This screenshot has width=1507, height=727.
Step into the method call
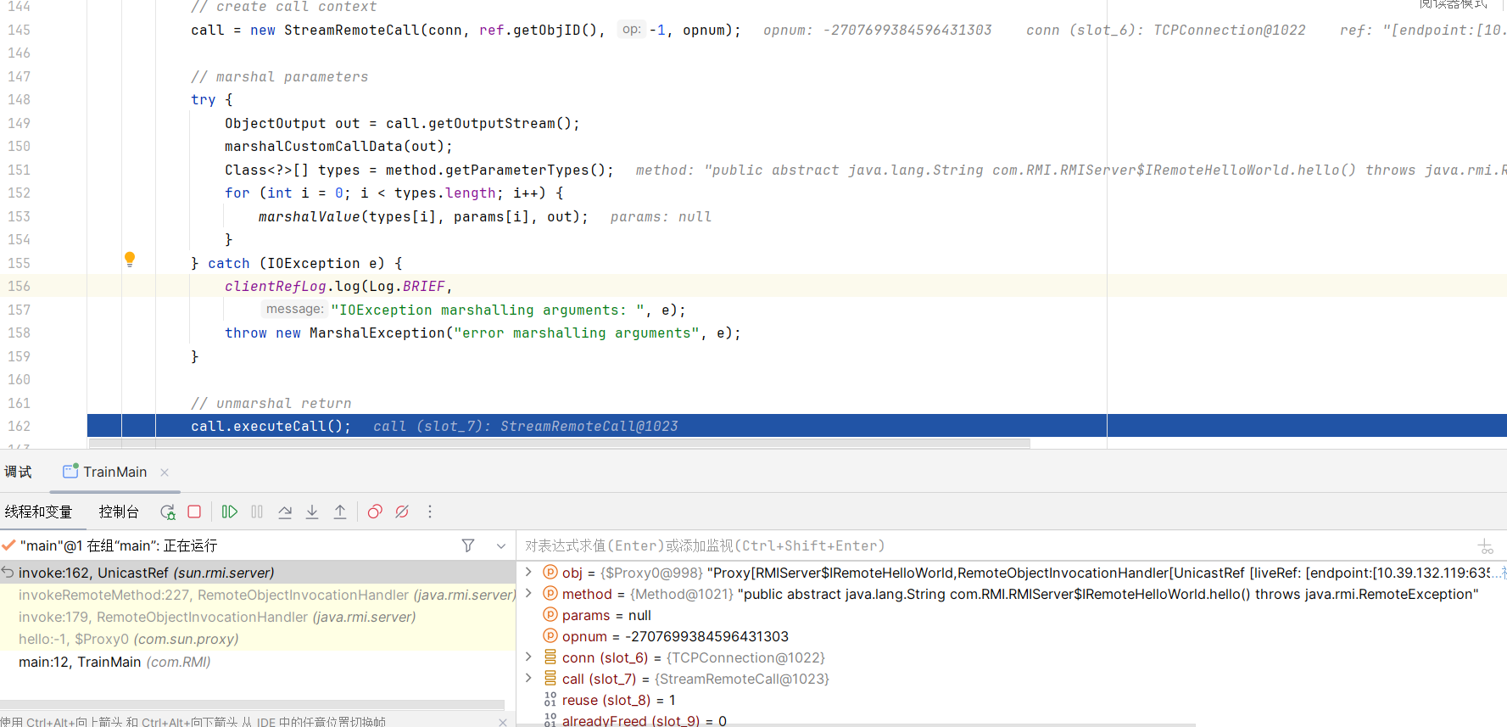(x=312, y=512)
